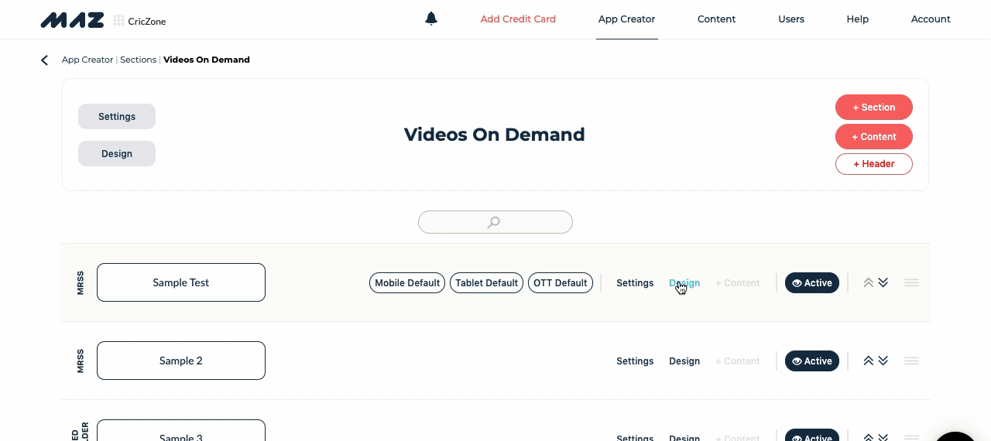Click + Content in Sample Test row

738,283
